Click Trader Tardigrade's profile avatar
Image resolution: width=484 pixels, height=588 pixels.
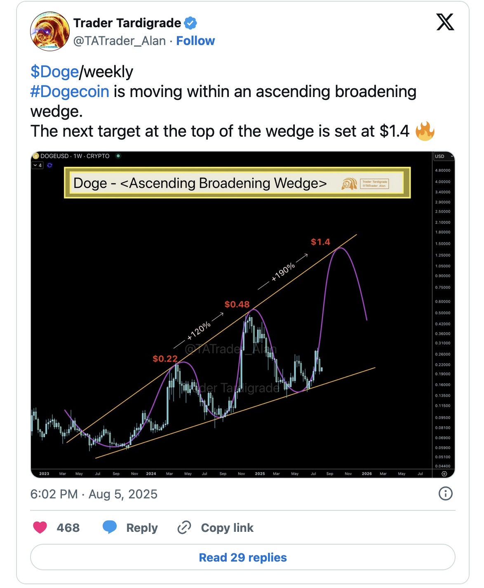coord(50,31)
